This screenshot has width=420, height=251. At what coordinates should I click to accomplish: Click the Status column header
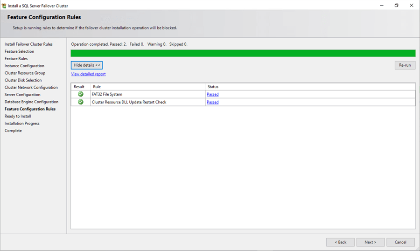click(x=310, y=87)
